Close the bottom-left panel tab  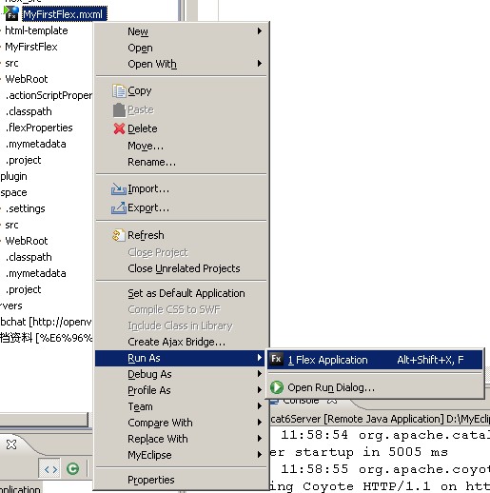11,444
